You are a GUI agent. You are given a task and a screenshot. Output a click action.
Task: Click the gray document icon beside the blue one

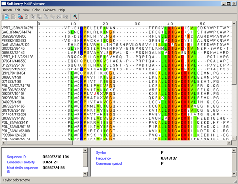[14, 17]
